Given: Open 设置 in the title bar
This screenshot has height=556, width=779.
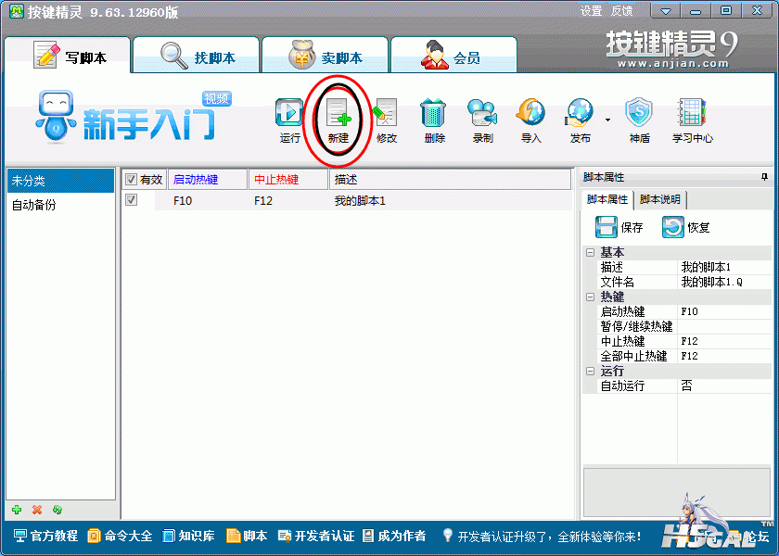Looking at the screenshot, I should tap(592, 11).
